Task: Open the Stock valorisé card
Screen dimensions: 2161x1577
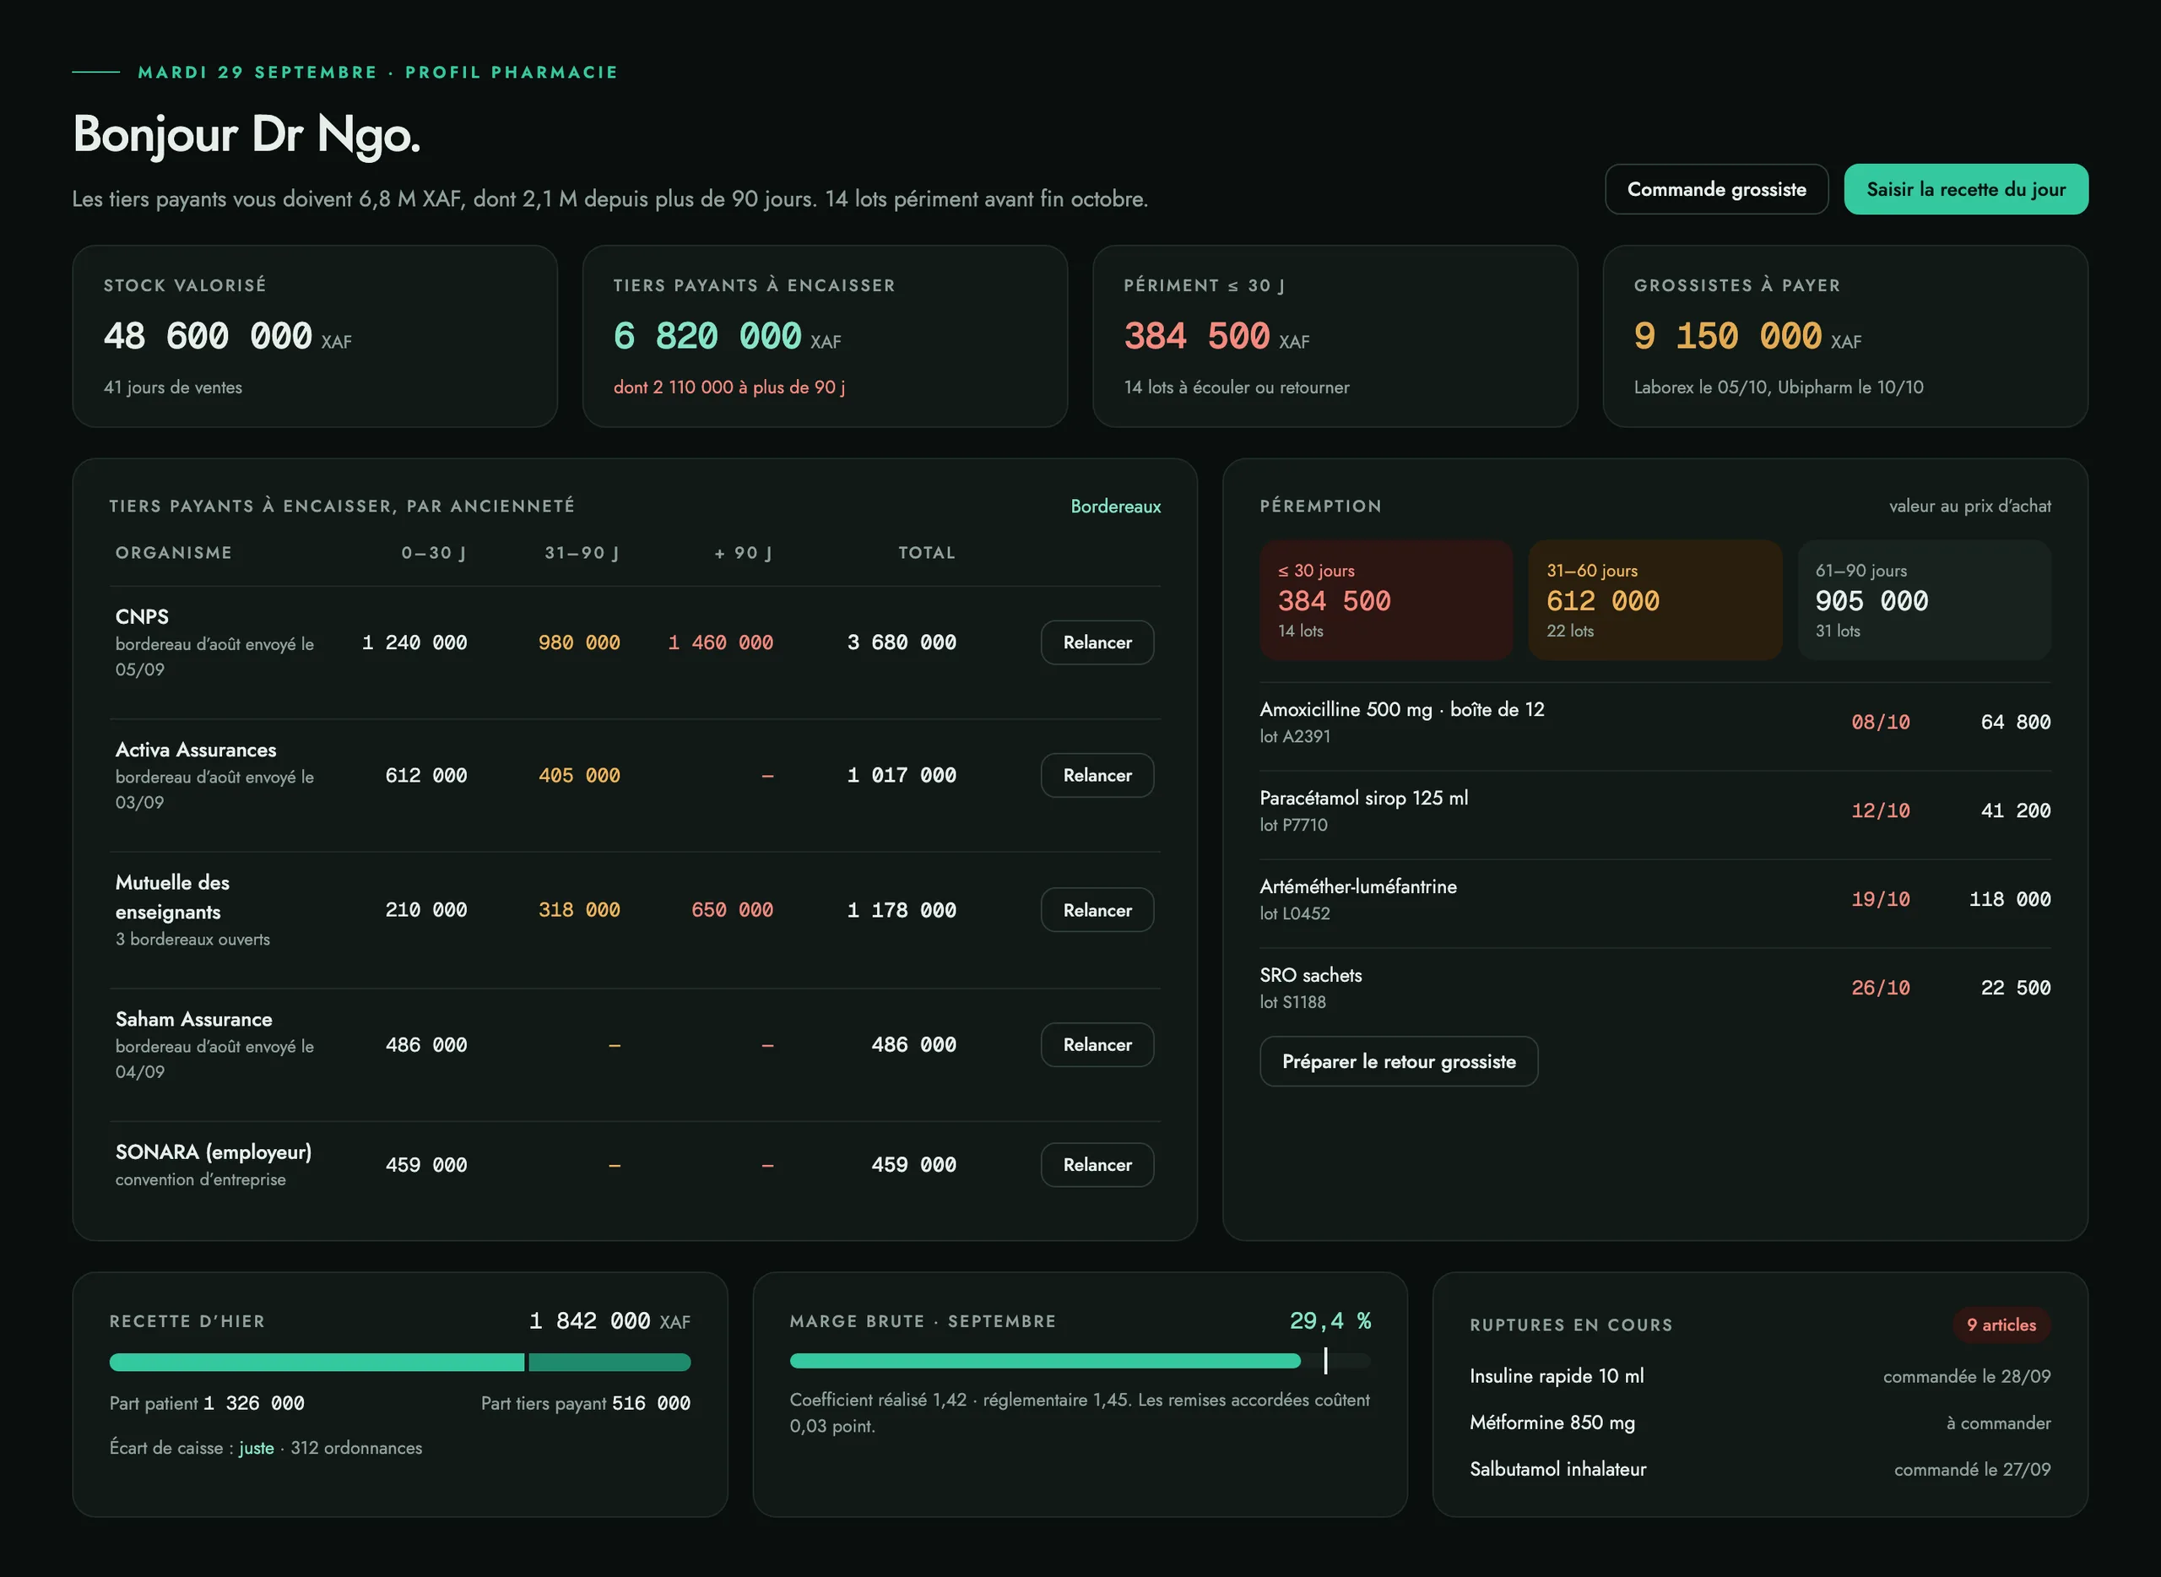Action: (x=315, y=336)
